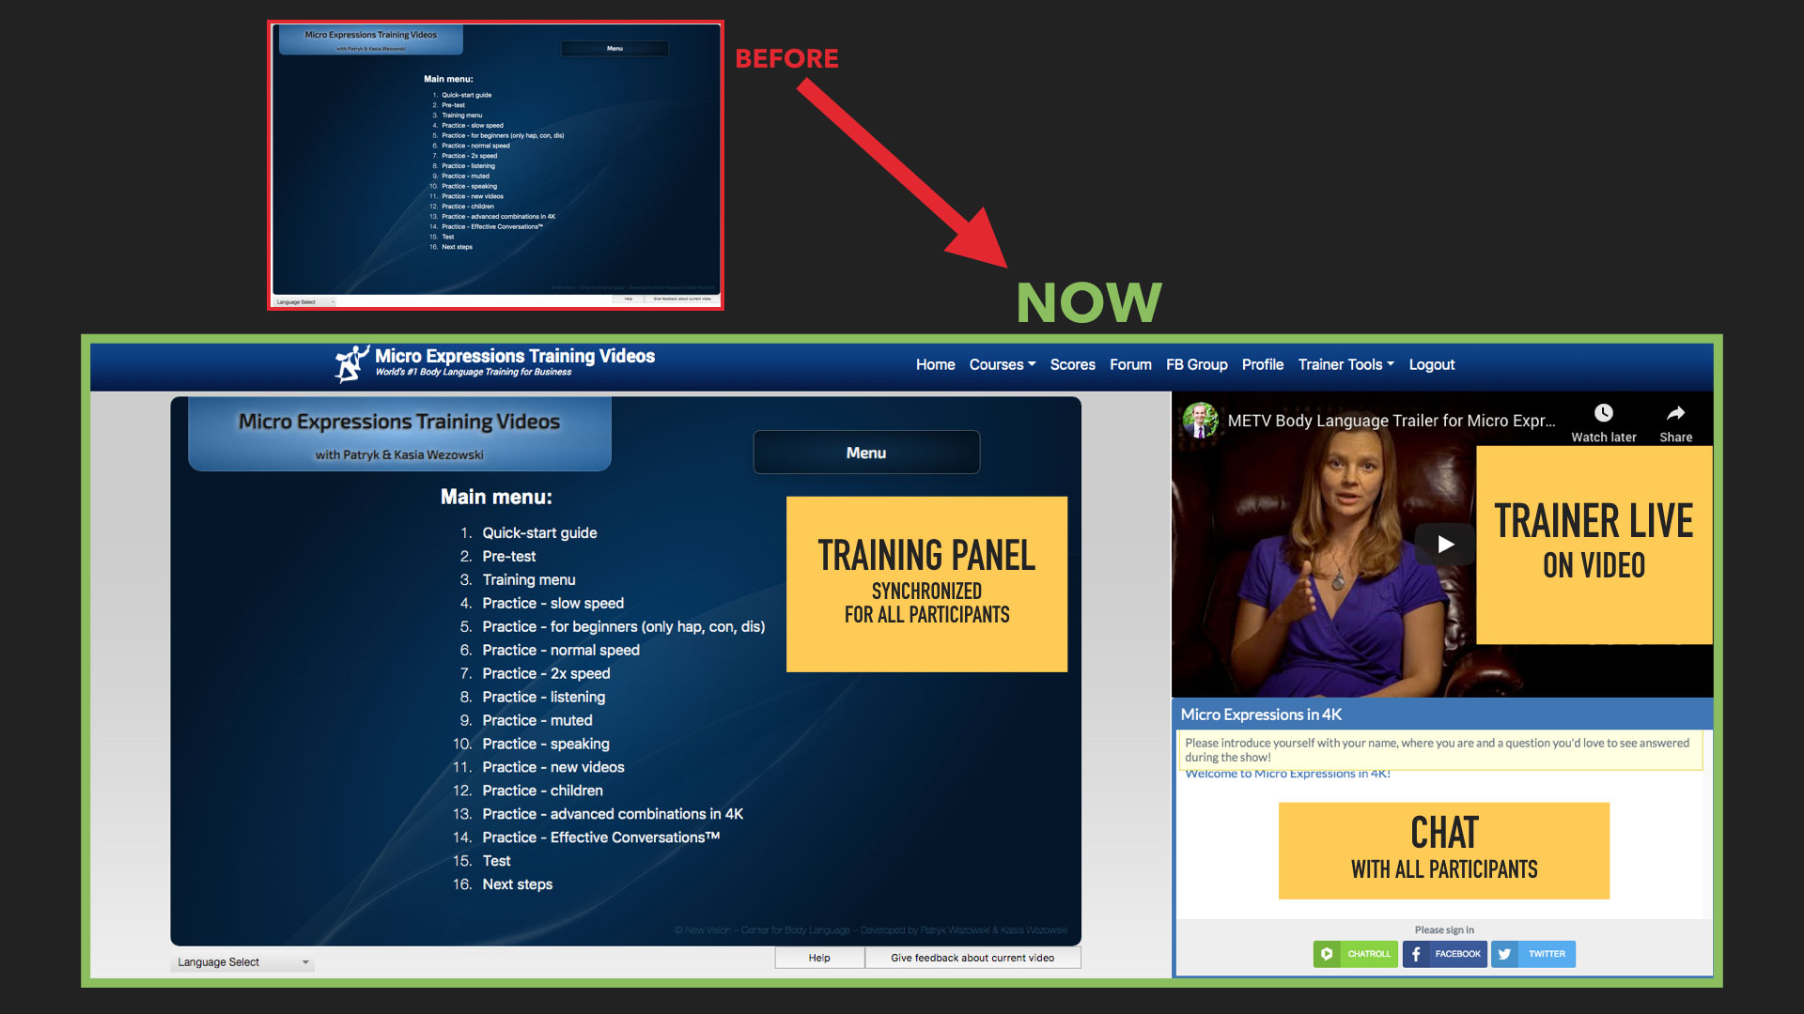
Task: Select Practice - normal speed
Action: [x=560, y=650]
